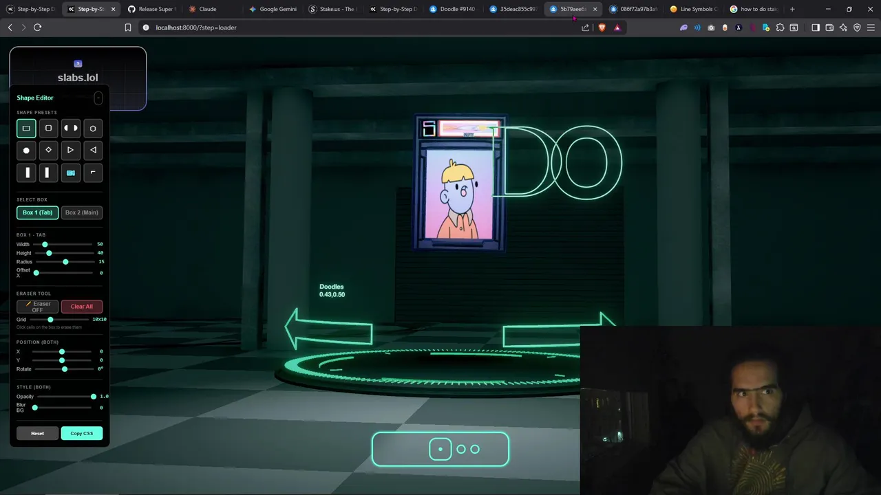Select the corner bracket shape preset
Viewport: 881px width, 495px height.
[93, 173]
